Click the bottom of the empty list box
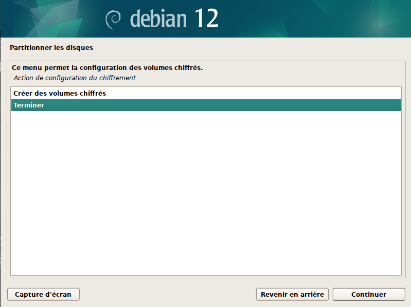The height and width of the screenshot is (307, 411). coord(206,267)
